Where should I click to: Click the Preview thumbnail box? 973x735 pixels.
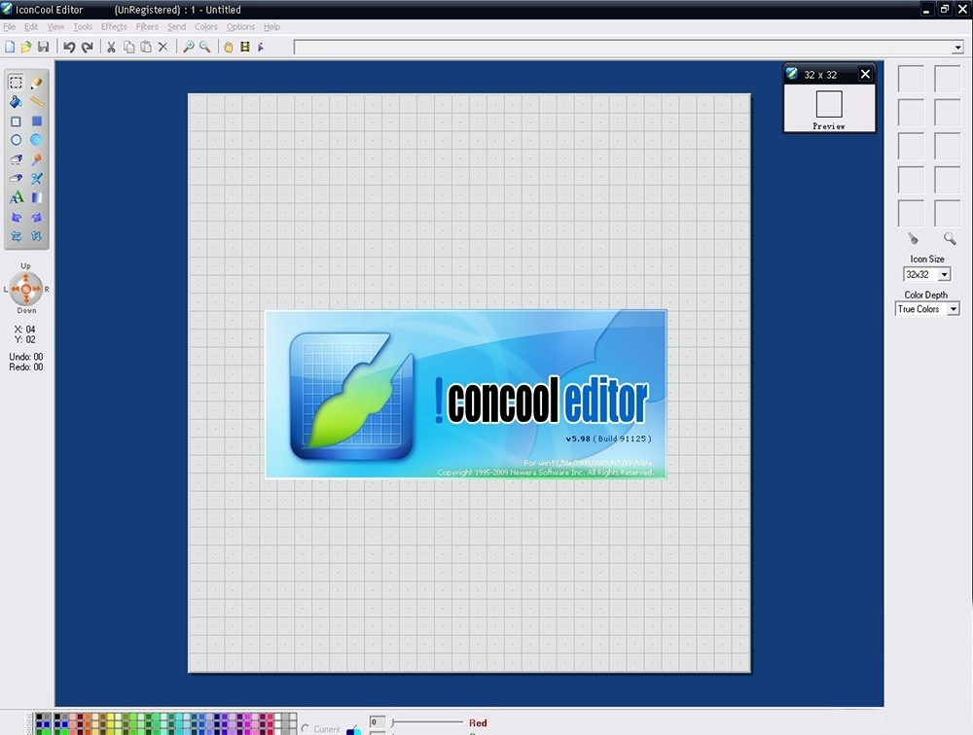(x=829, y=104)
